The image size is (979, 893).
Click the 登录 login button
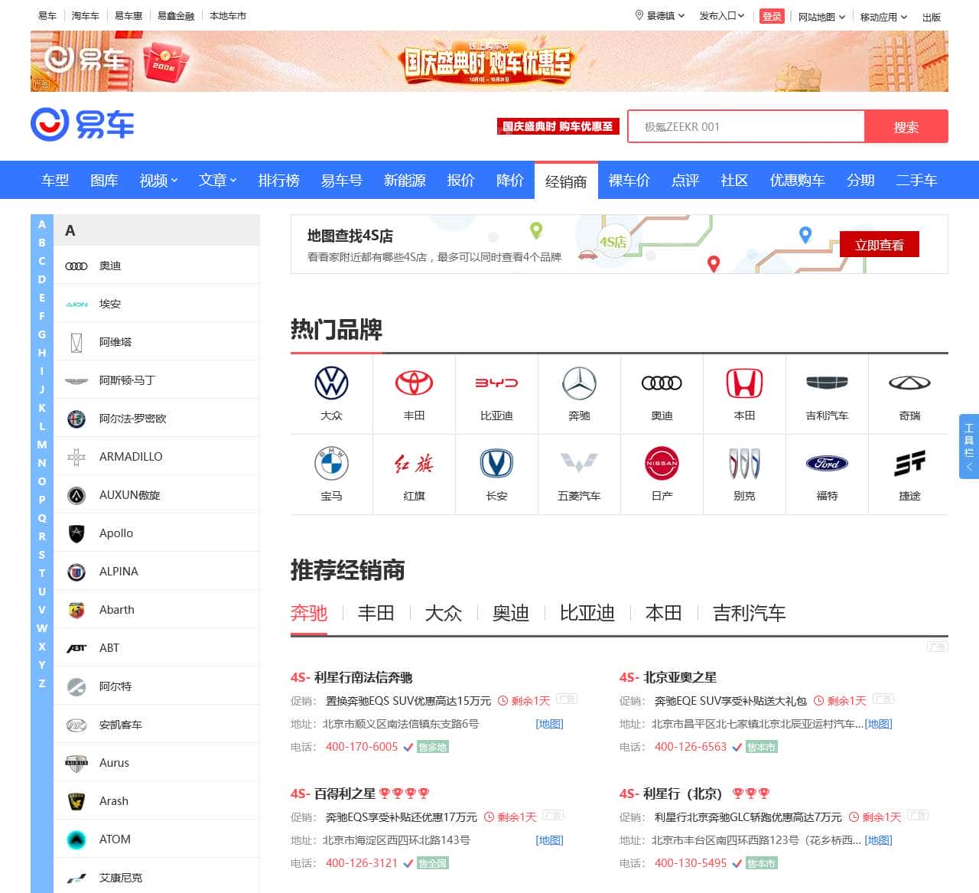(772, 15)
